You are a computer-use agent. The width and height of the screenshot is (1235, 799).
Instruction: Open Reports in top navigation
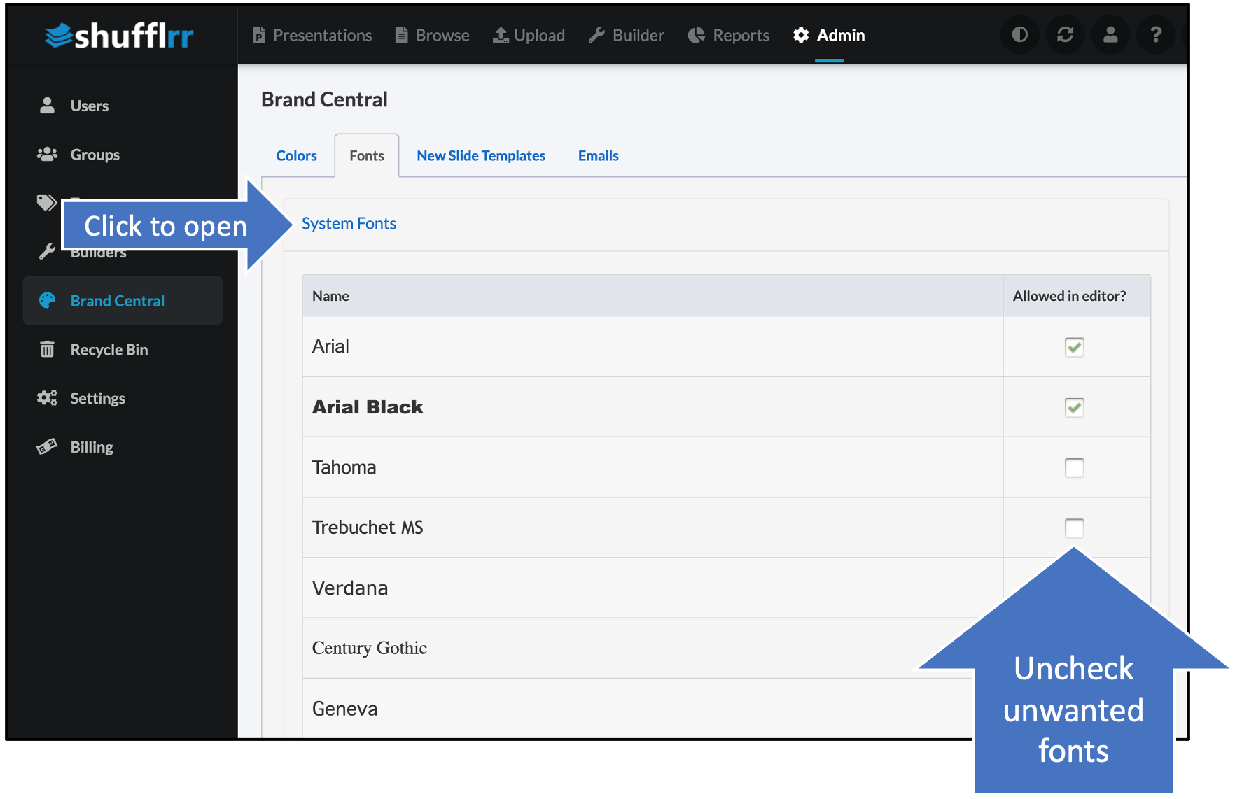[729, 35]
